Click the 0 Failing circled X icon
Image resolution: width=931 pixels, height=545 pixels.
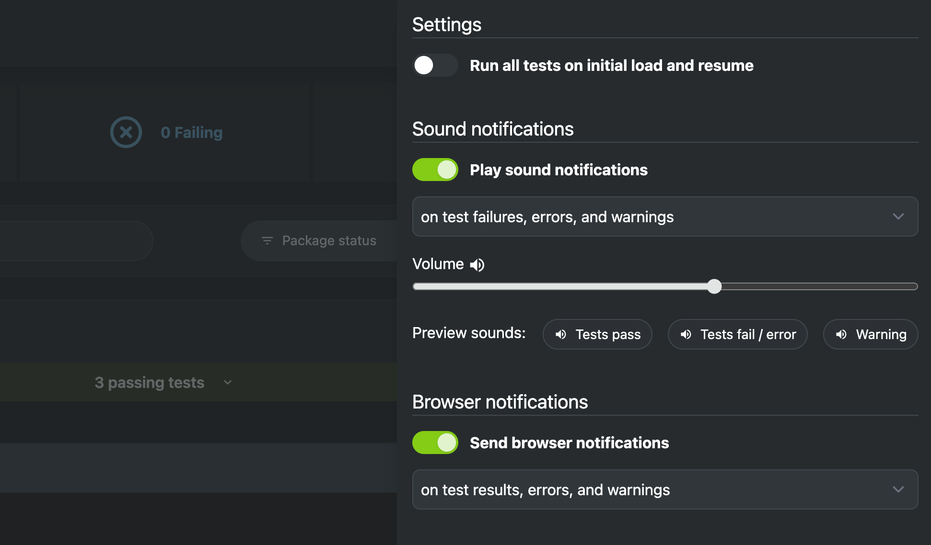pos(126,132)
